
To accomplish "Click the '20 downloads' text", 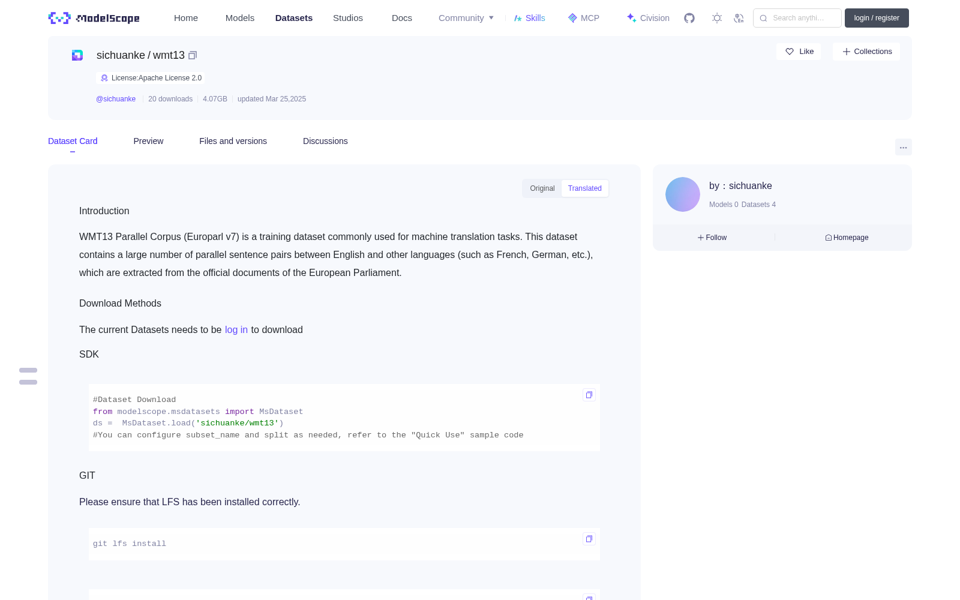I will (170, 99).
